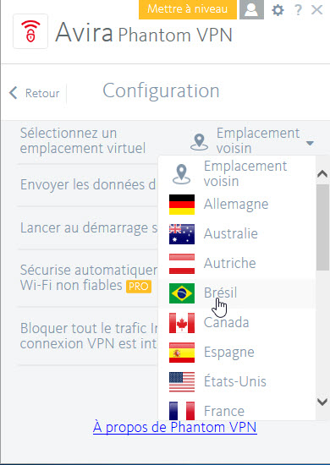Click the Avira red Wi-Fi lock logo
This screenshot has width=330, height=465.
(30, 31)
